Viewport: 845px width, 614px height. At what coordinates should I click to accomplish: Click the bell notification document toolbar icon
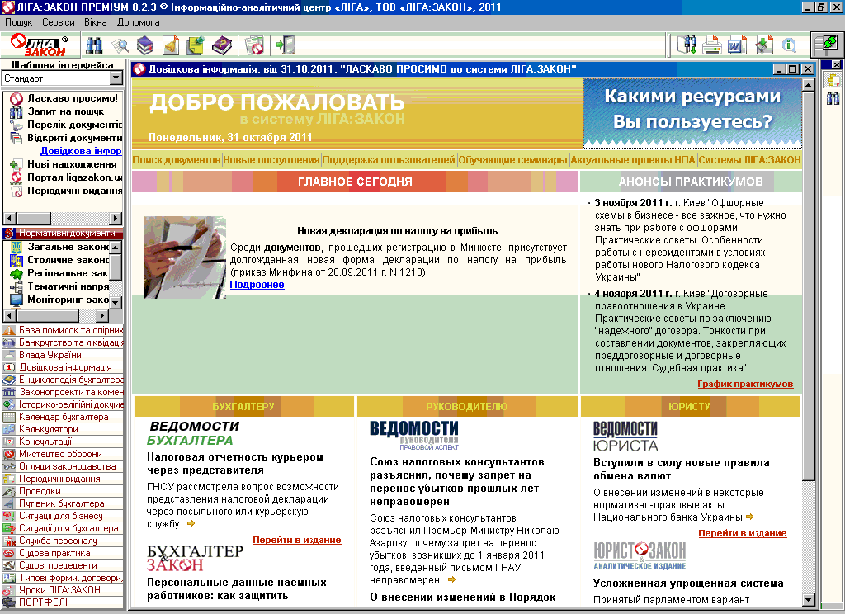[x=171, y=45]
